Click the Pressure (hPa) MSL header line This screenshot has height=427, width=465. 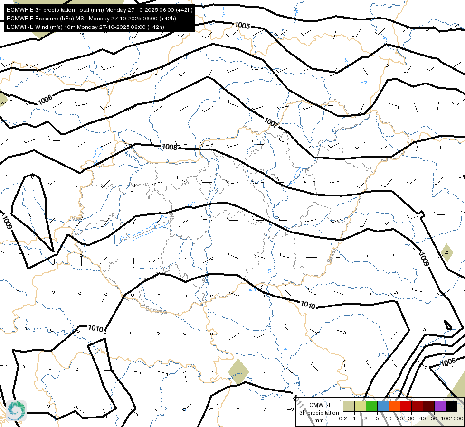click(x=91, y=19)
